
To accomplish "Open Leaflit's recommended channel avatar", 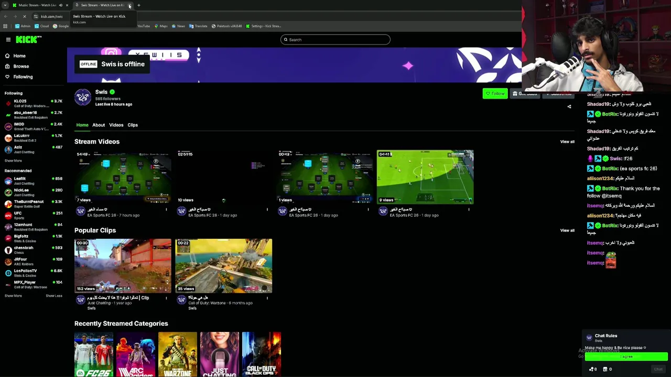I will (8, 181).
